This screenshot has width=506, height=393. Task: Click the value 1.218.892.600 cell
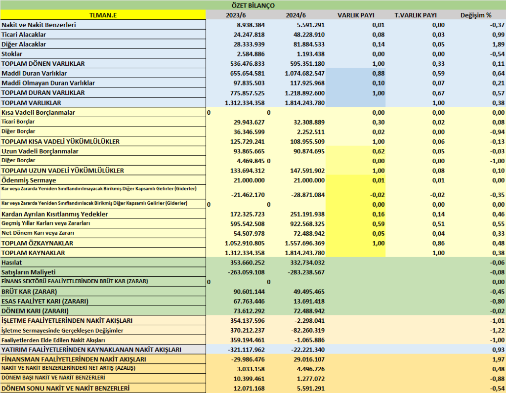(x=304, y=93)
